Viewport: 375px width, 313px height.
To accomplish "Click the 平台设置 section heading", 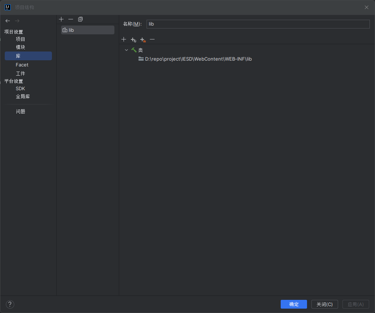I will coord(14,81).
